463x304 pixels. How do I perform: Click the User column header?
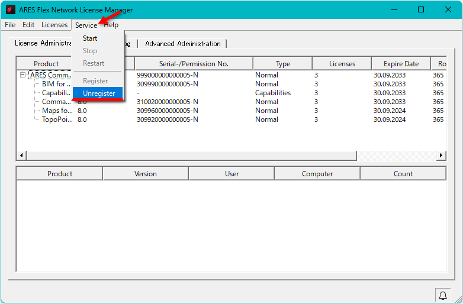click(x=231, y=174)
